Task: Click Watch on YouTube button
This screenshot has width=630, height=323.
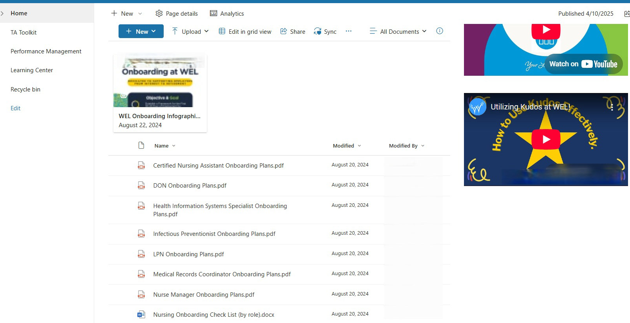Action: tap(583, 64)
